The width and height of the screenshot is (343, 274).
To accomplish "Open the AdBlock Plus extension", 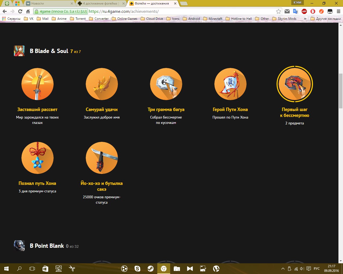I will (x=304, y=11).
